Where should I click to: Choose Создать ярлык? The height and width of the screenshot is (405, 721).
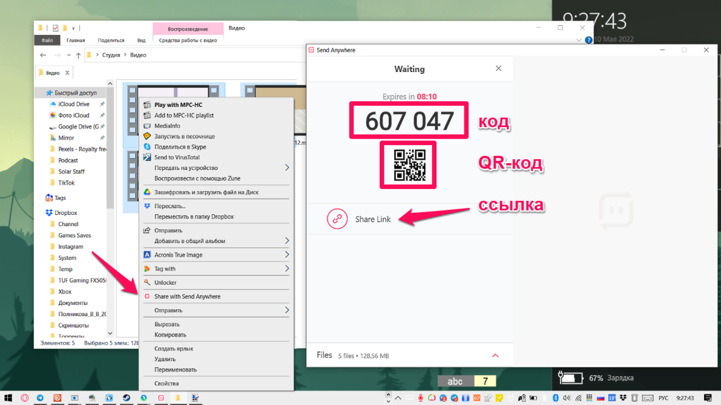click(x=174, y=349)
